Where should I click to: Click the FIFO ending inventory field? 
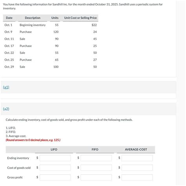[96, 158]
